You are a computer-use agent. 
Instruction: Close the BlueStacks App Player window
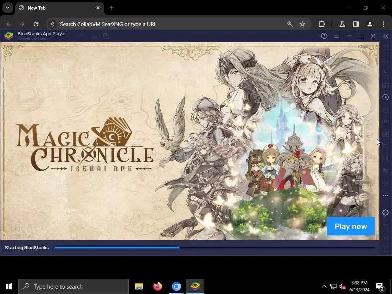tap(373, 36)
